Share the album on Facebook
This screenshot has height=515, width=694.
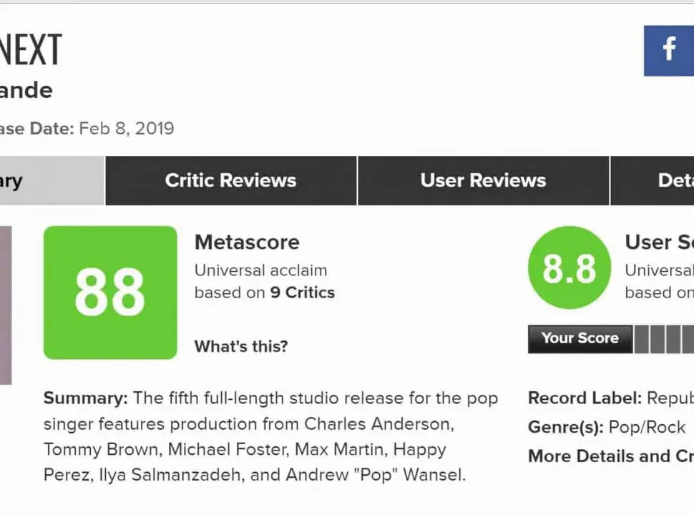click(670, 50)
